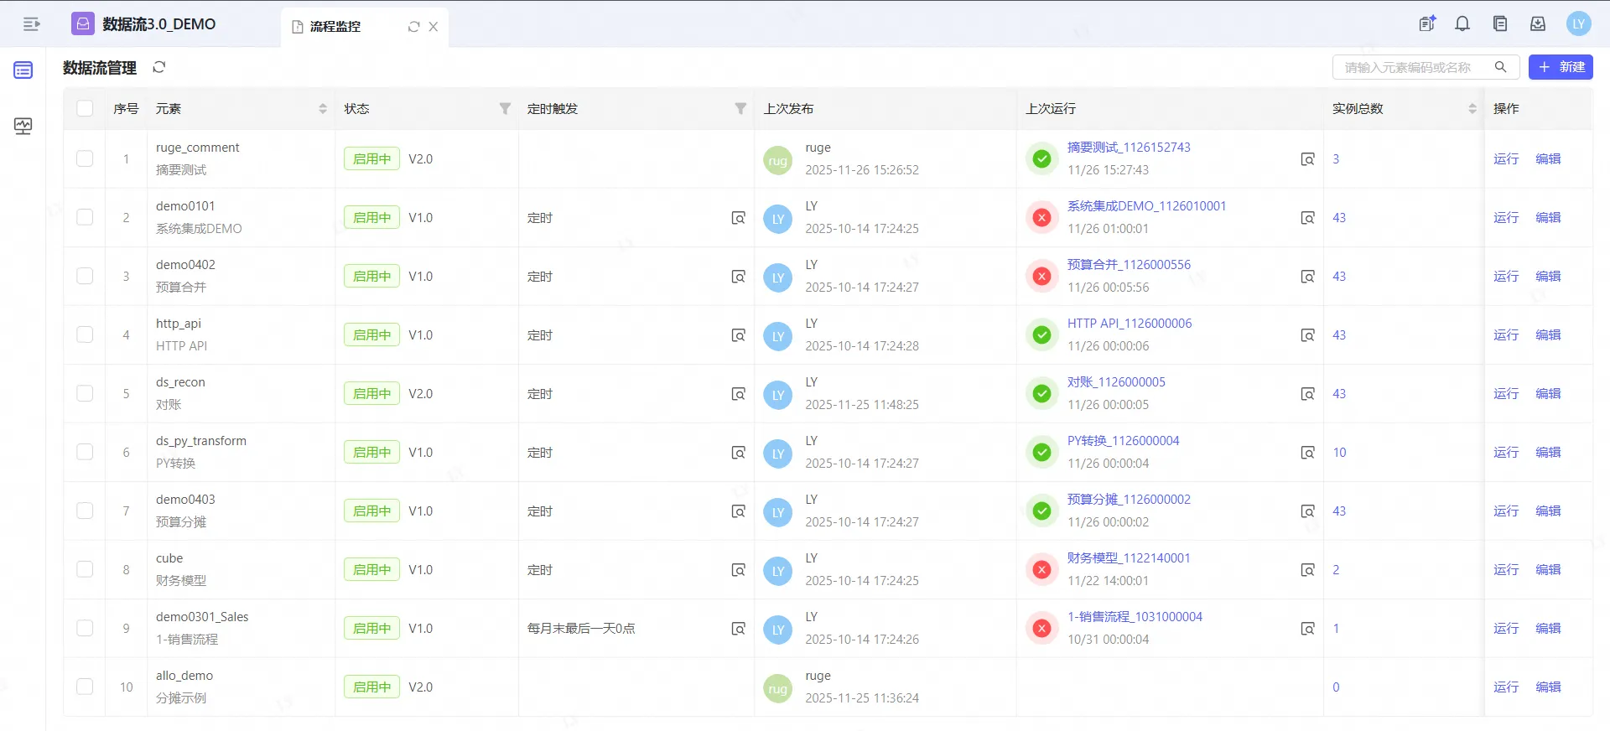The image size is (1610, 731).
Task: Open the 状态 column filter
Action: [x=505, y=108]
